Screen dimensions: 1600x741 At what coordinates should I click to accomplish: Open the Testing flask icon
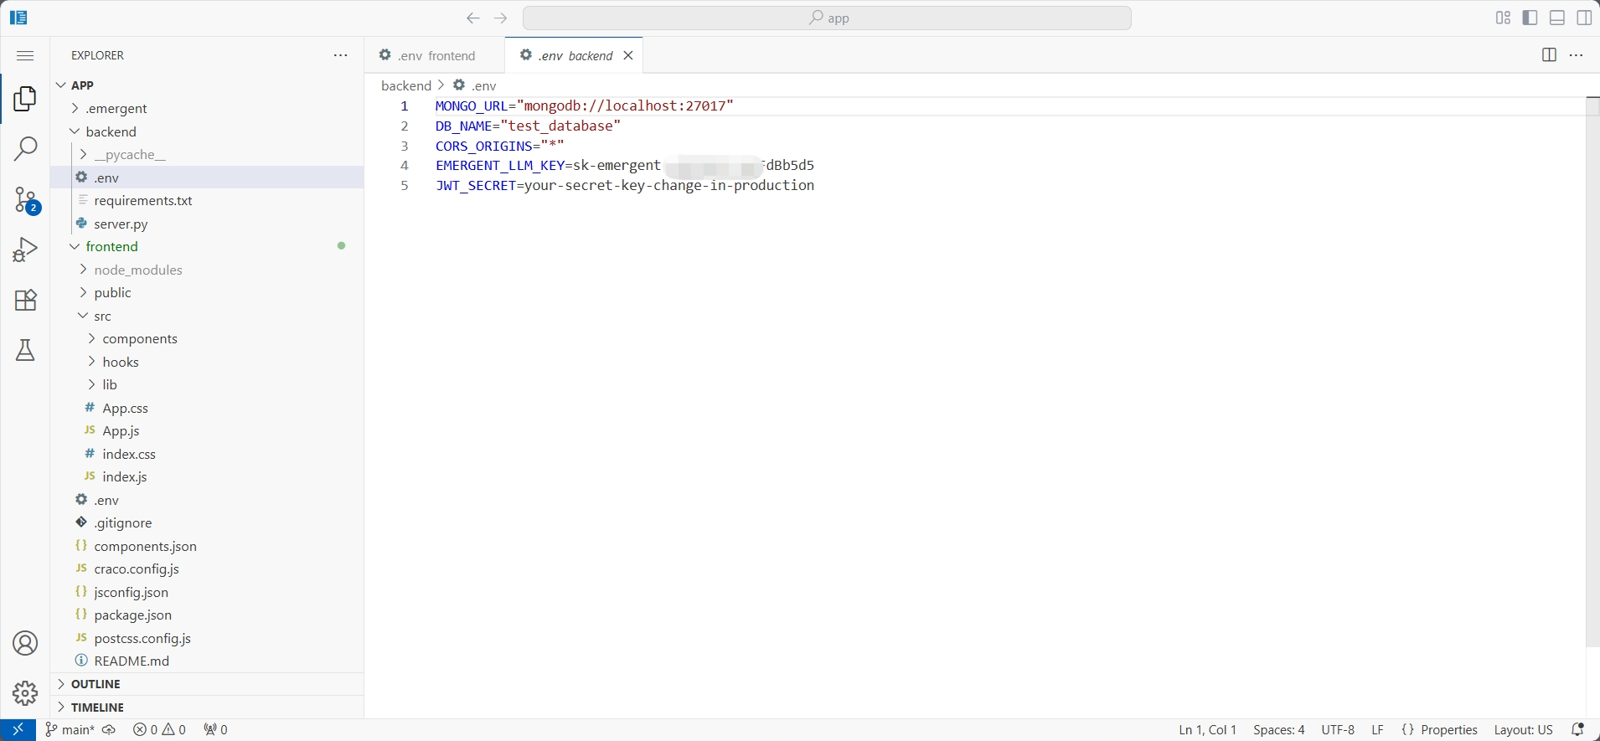pyautogui.click(x=25, y=350)
